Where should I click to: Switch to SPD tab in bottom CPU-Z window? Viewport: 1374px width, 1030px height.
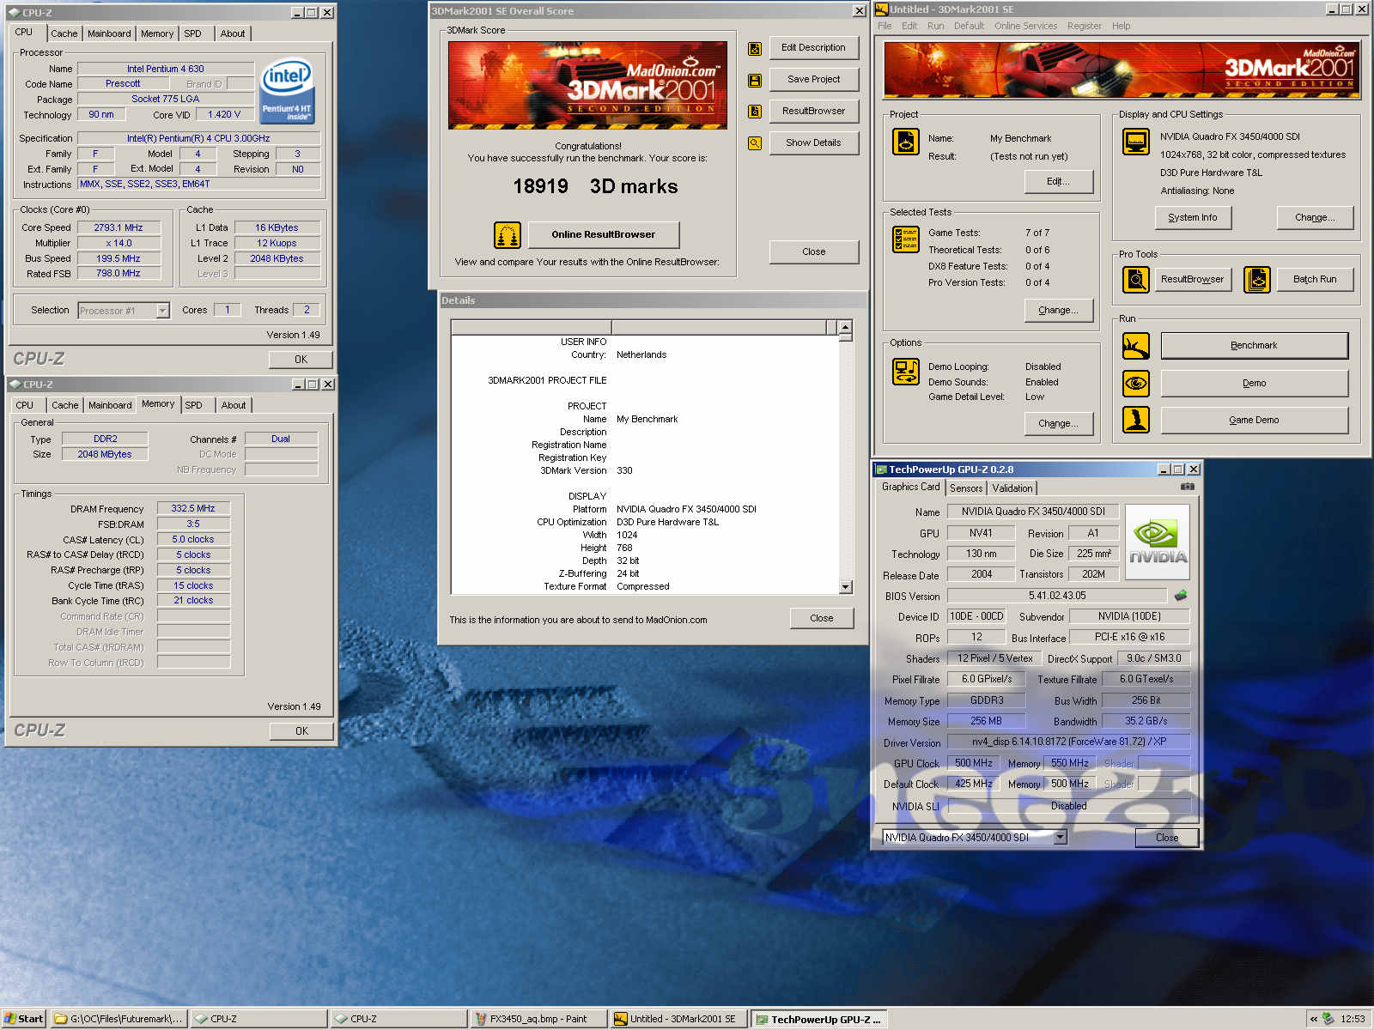(x=194, y=405)
